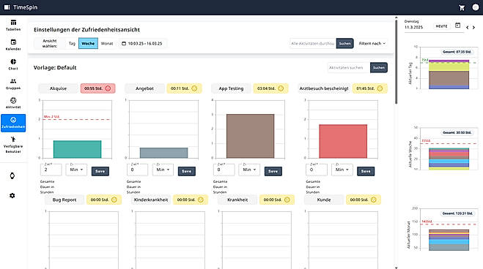Image resolution: width=483 pixels, height=269 pixels.
Task: Click the smiley icon on Kinderkrankheit
Action: pyautogui.click(x=201, y=200)
